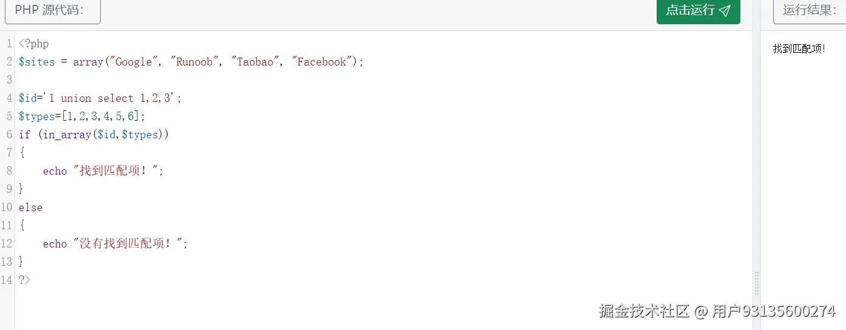Screen dimensions: 846x330
Task: Click the $sites variable on line 2
Action: tap(36, 62)
